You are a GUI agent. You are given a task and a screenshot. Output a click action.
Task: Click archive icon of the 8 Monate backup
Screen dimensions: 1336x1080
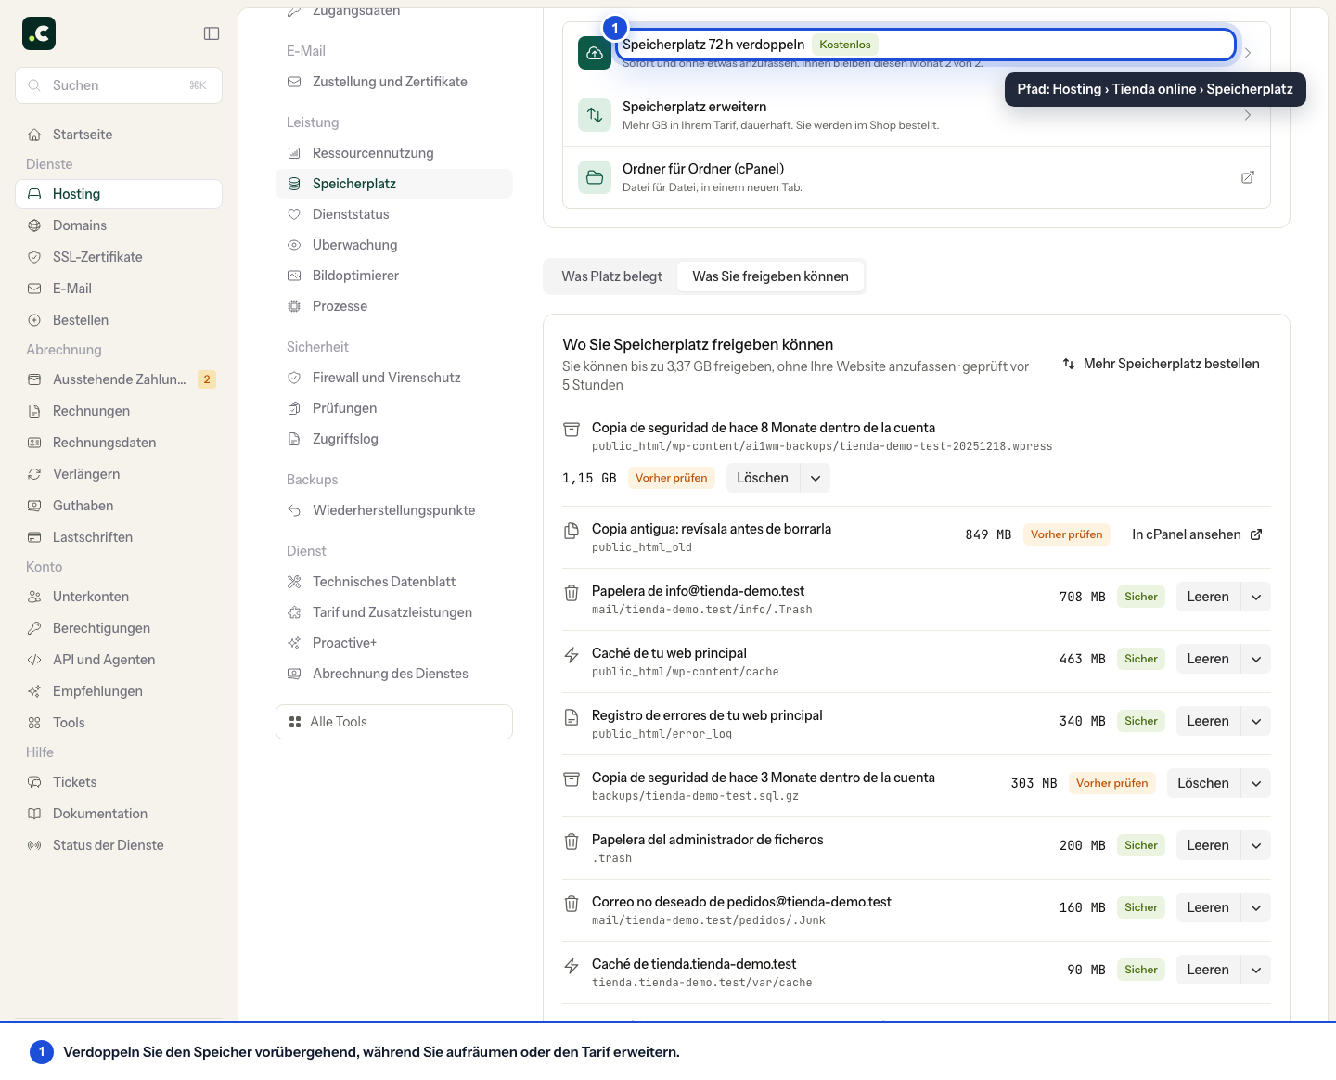tap(572, 429)
